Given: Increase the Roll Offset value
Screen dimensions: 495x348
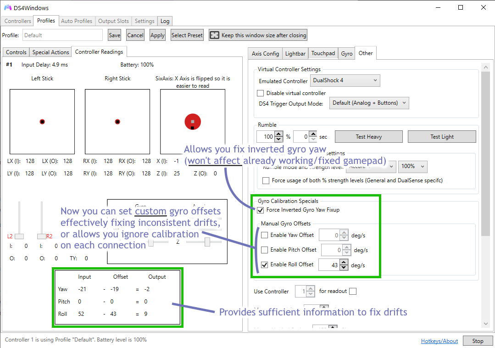Looking at the screenshot, I should (x=344, y=262).
